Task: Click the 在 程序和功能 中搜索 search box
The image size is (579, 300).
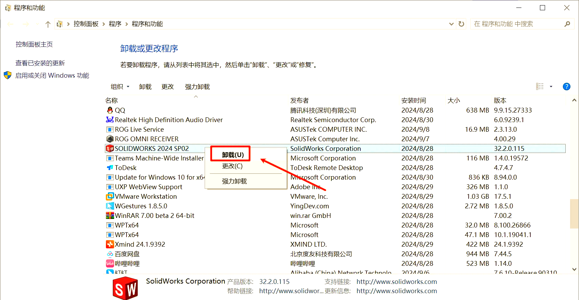Action: (x=517, y=24)
